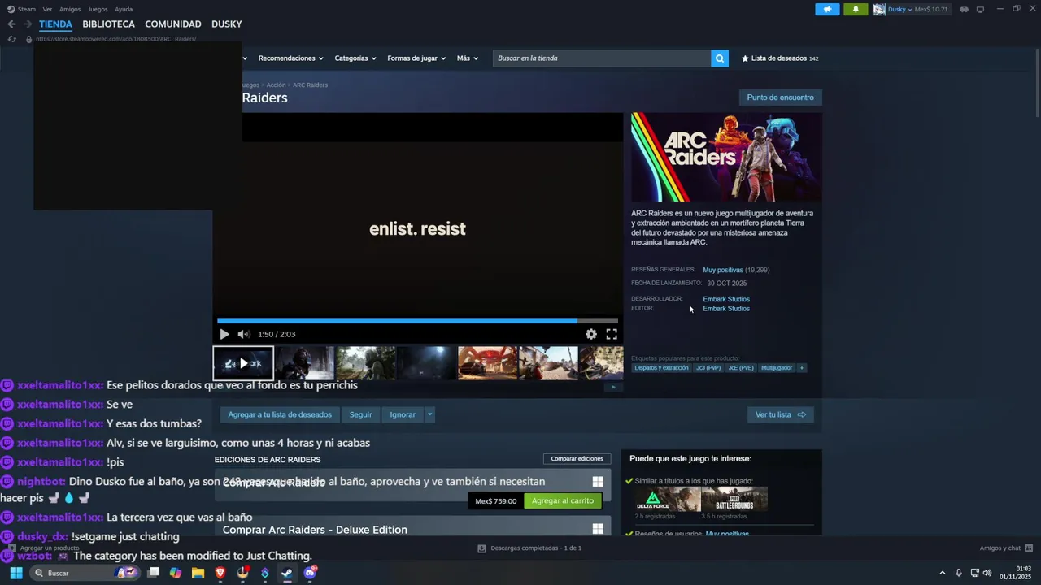Viewport: 1041px width, 585px height.
Task: Open VR mode icon
Action: coord(964,9)
